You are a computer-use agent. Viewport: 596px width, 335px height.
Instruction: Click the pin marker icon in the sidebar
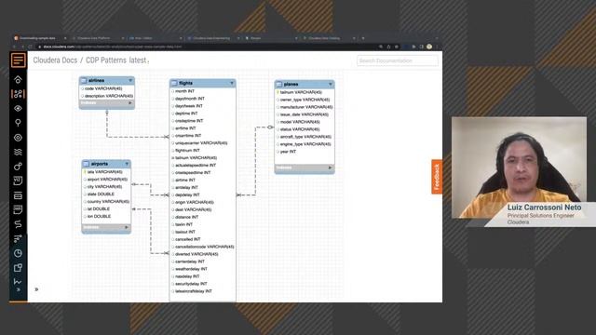[18, 123]
